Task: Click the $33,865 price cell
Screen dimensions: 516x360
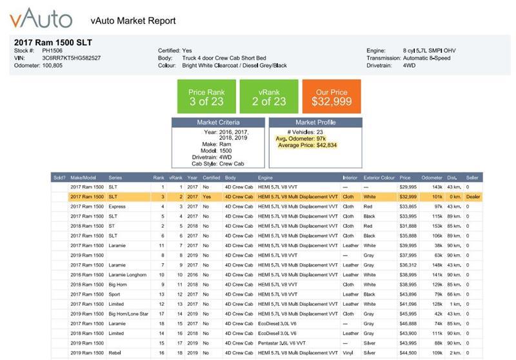Action: point(408,206)
